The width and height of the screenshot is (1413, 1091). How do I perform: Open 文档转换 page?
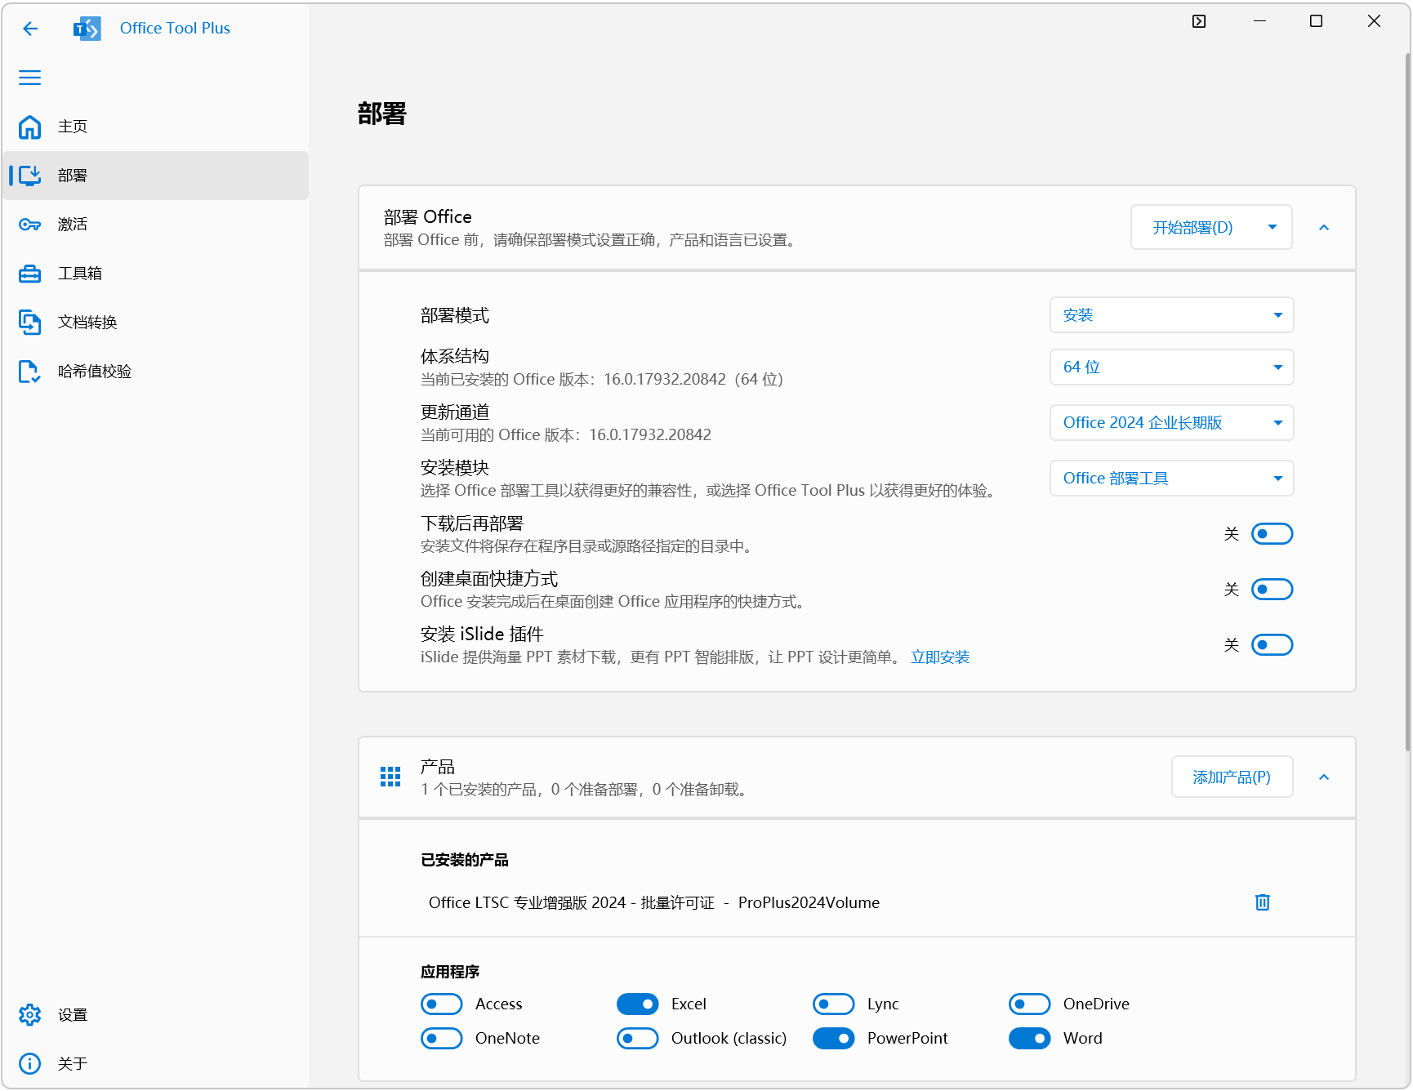(x=155, y=323)
